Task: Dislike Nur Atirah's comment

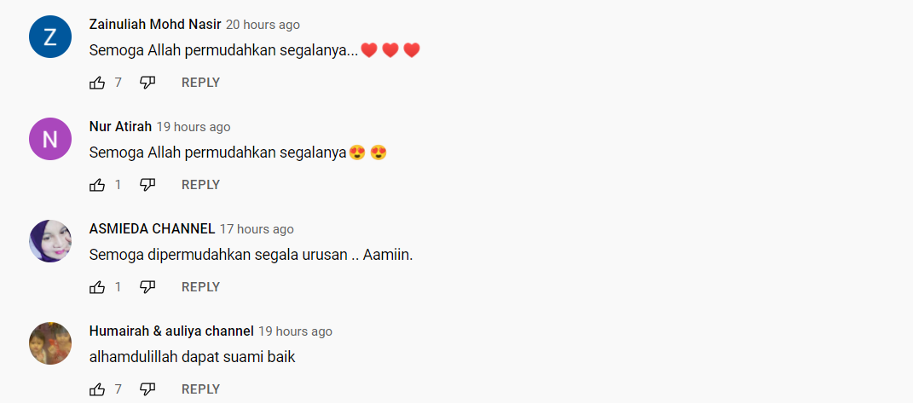Action: tap(147, 185)
